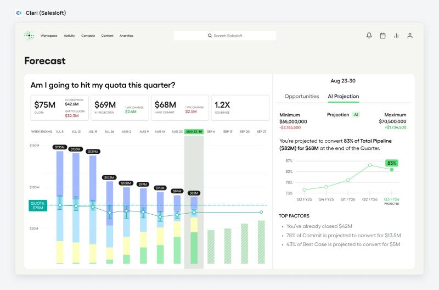Screen dimensions: 439x290
Task: Click the end point of the projection line
Action: (x=261, y=212)
